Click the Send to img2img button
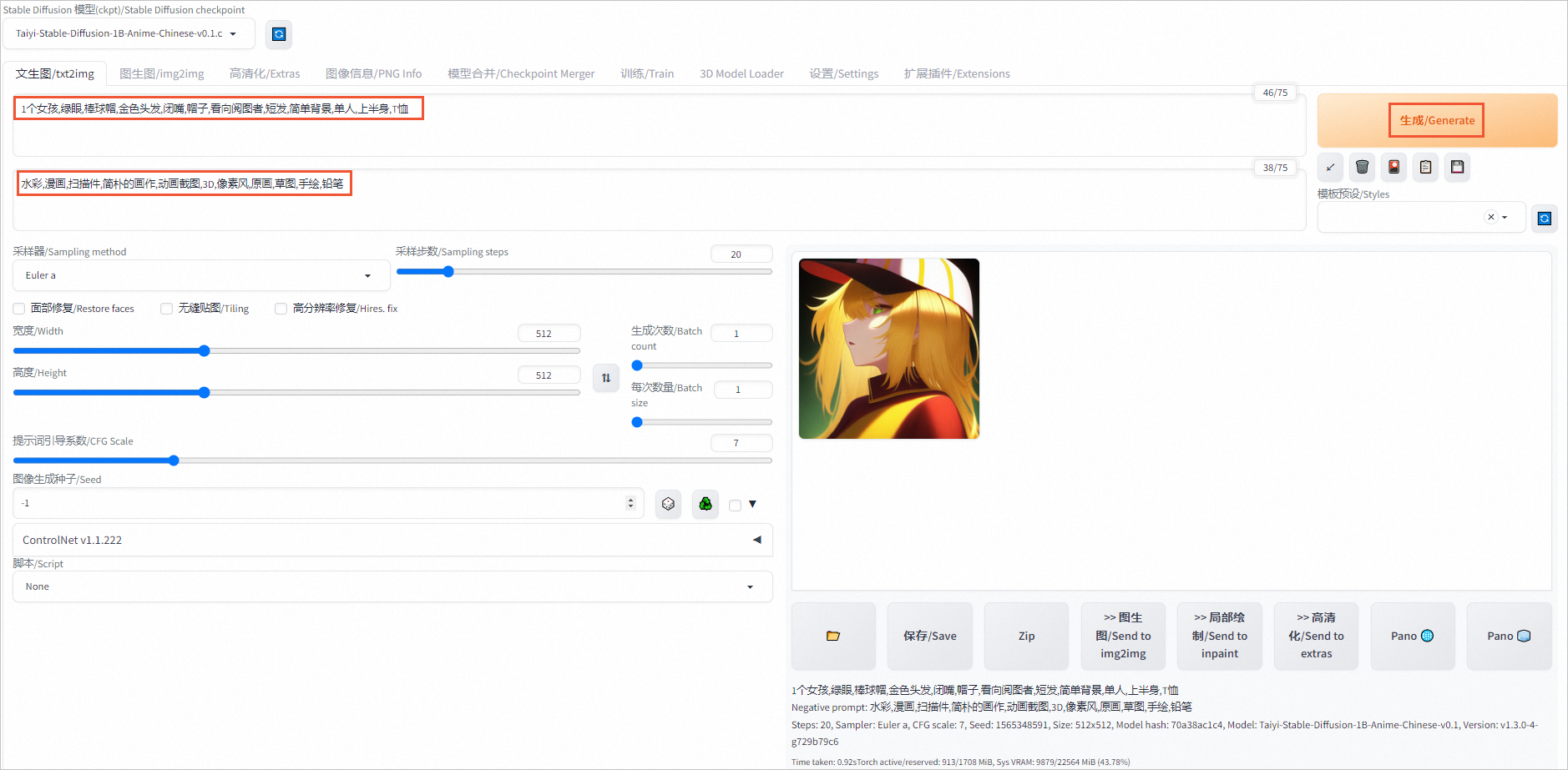This screenshot has height=770, width=1568. pos(1123,636)
